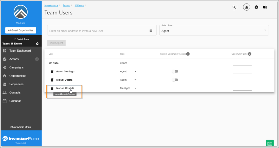
Task: Click the Team: IF Demo label
Action: click(12, 44)
